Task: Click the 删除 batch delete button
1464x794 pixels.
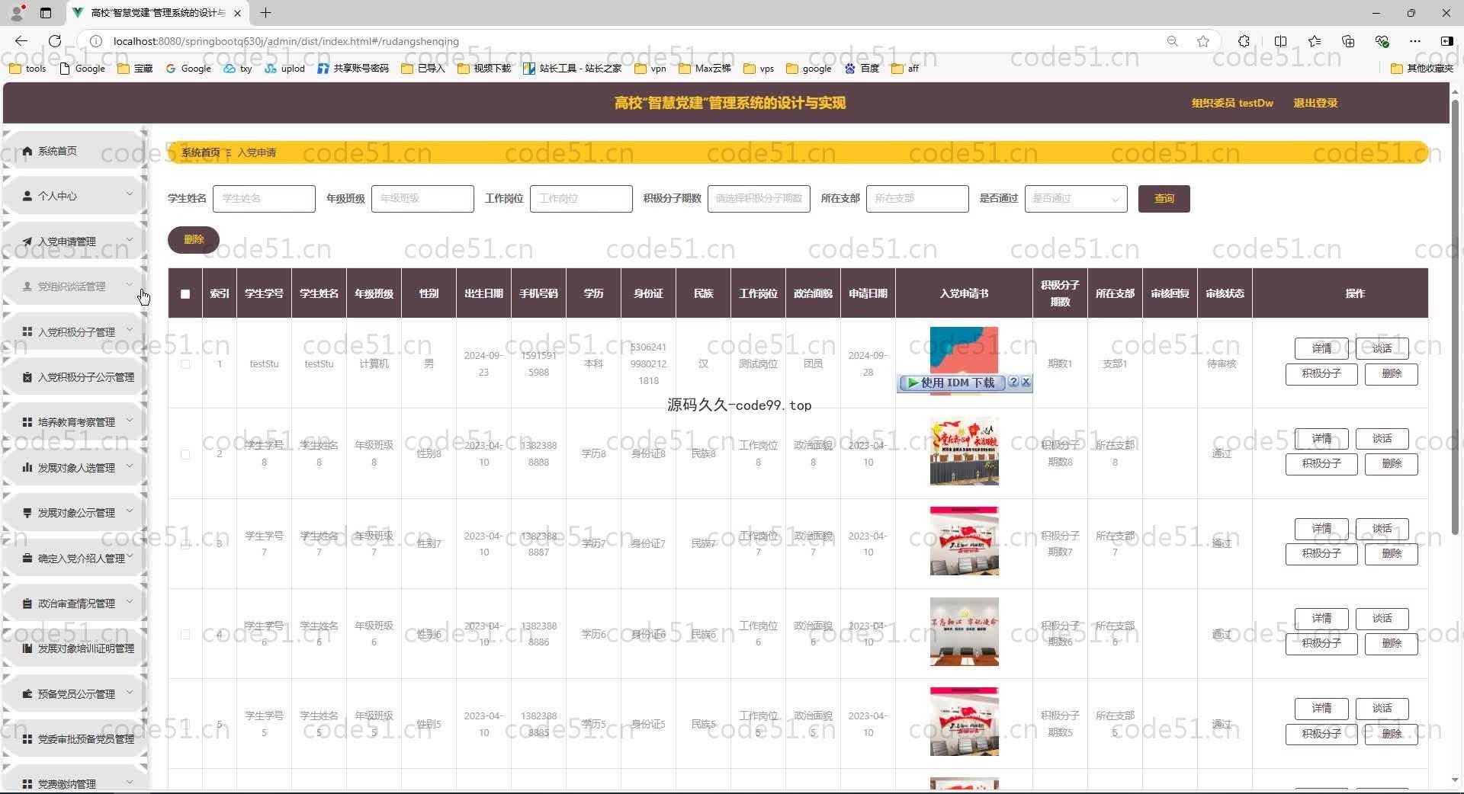Action: pyautogui.click(x=194, y=239)
